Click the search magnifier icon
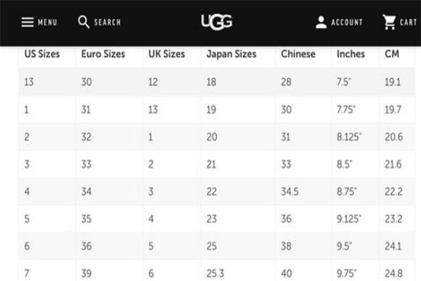The height and width of the screenshot is (281, 421). click(83, 22)
